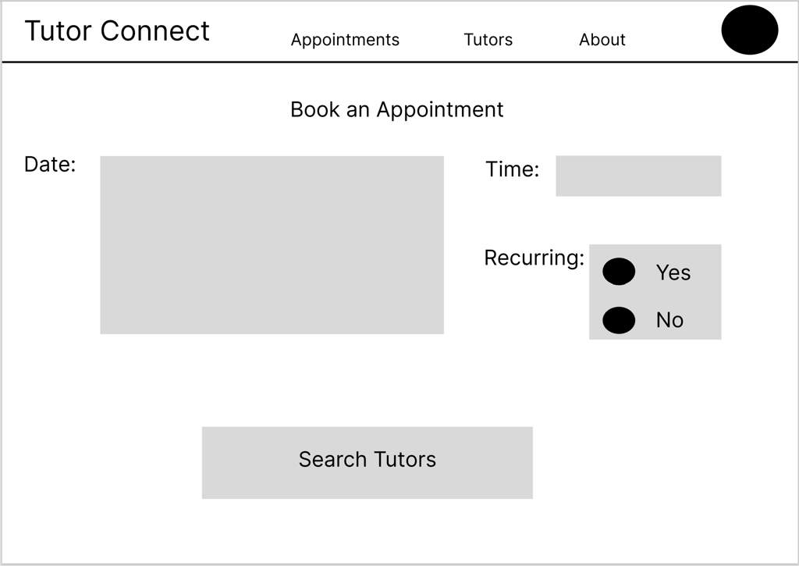This screenshot has height=566, width=799.
Task: Open the Date picker box
Action: click(272, 244)
